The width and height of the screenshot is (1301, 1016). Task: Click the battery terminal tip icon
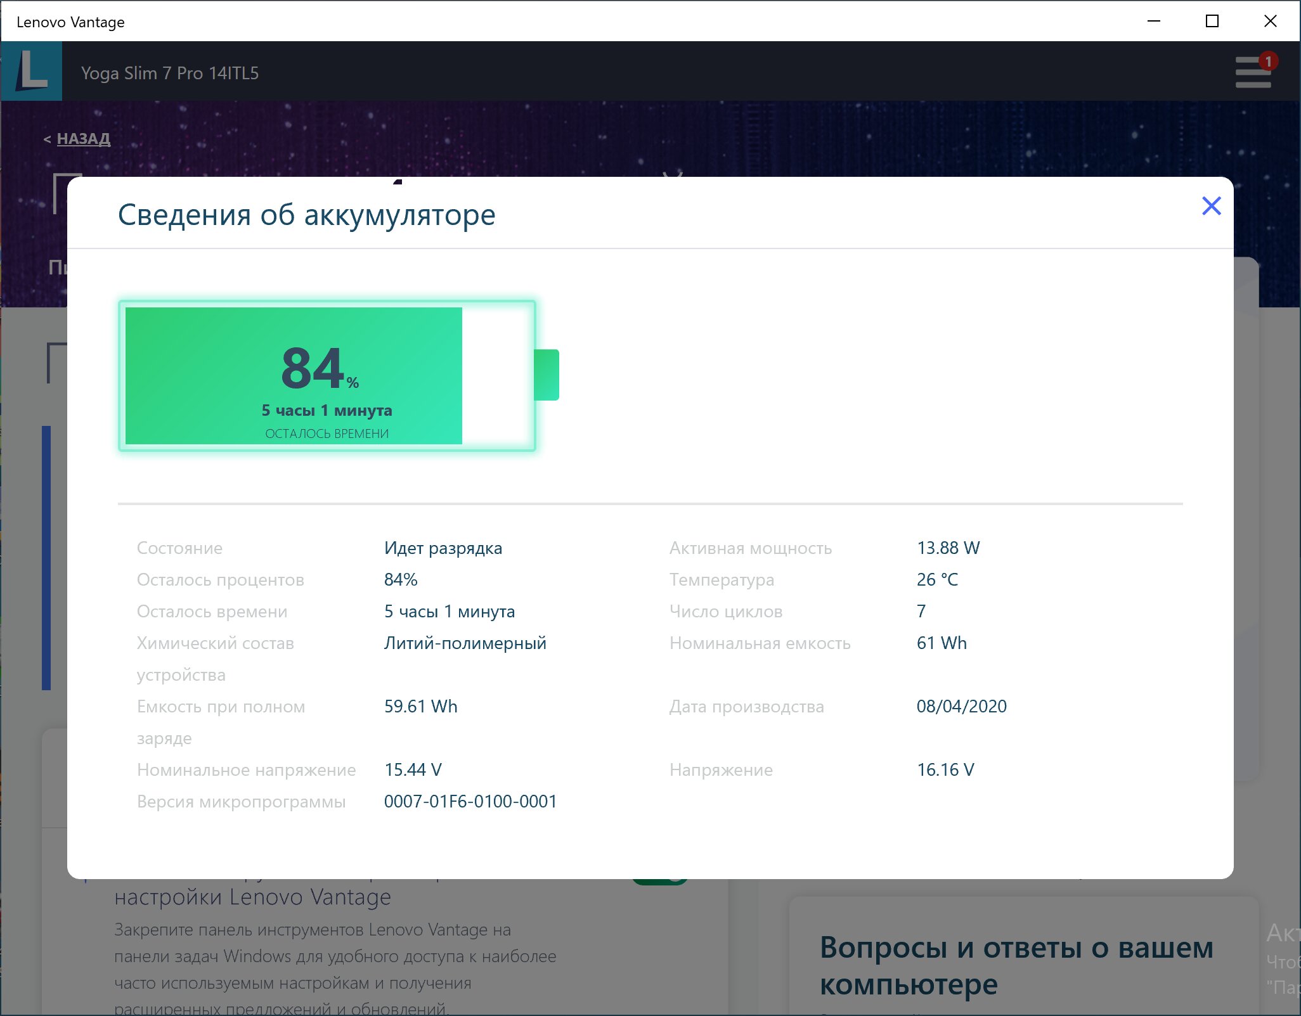click(x=547, y=375)
